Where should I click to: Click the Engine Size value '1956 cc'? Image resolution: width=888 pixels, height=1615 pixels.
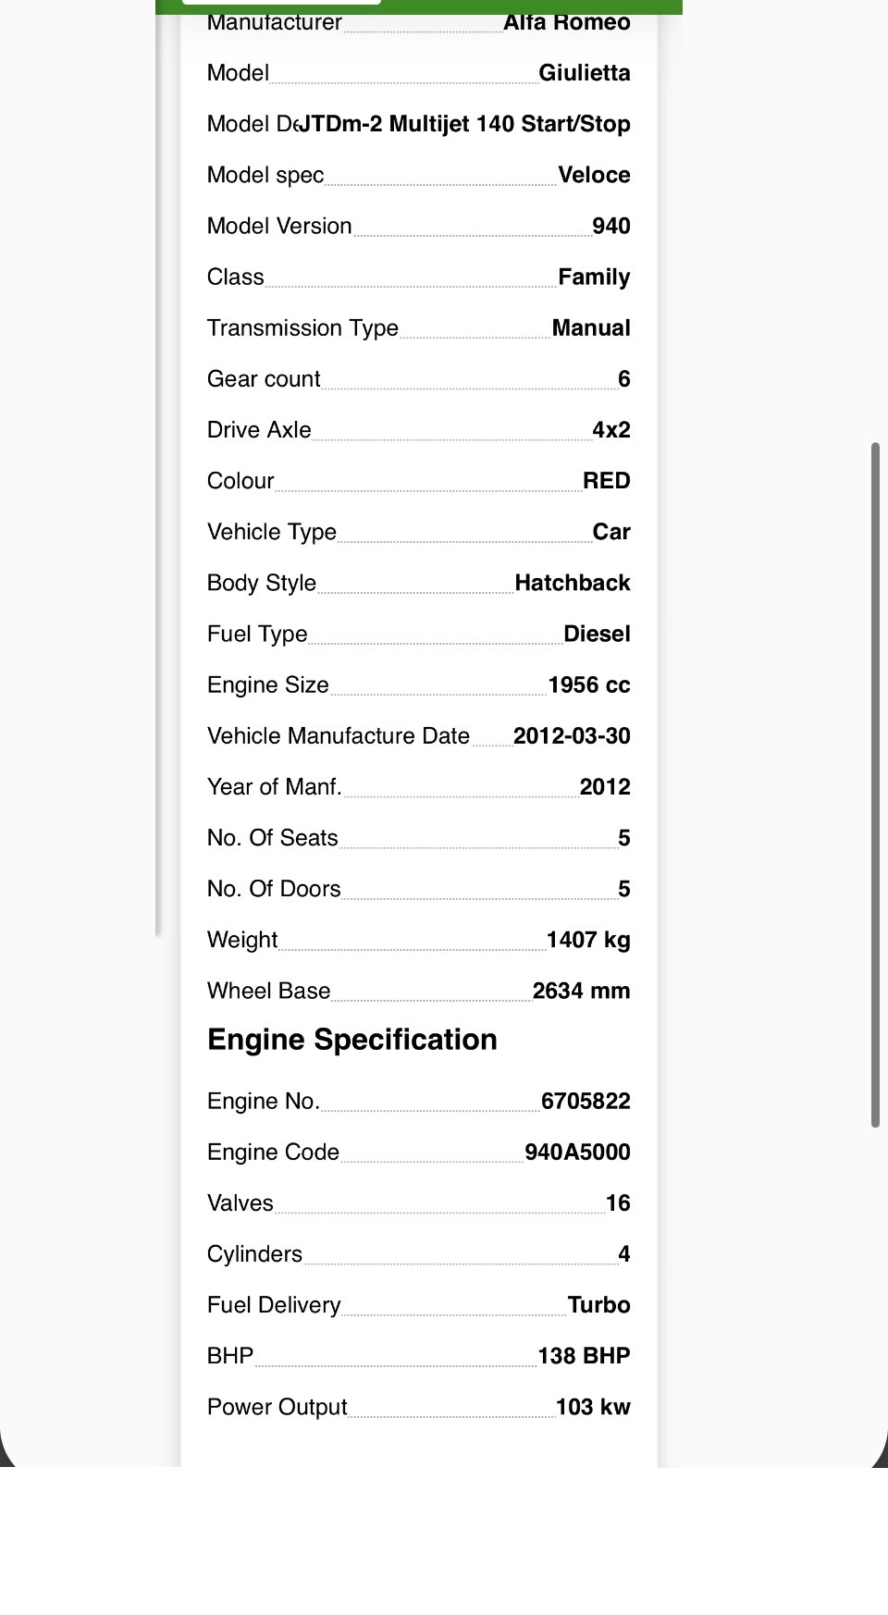pyautogui.click(x=589, y=684)
